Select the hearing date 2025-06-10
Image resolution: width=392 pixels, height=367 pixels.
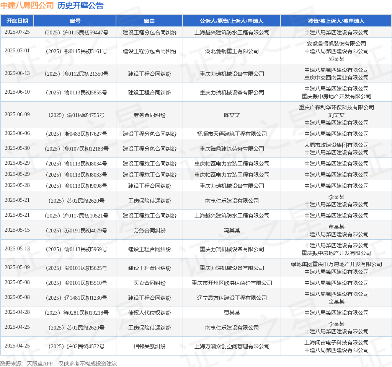(17, 92)
